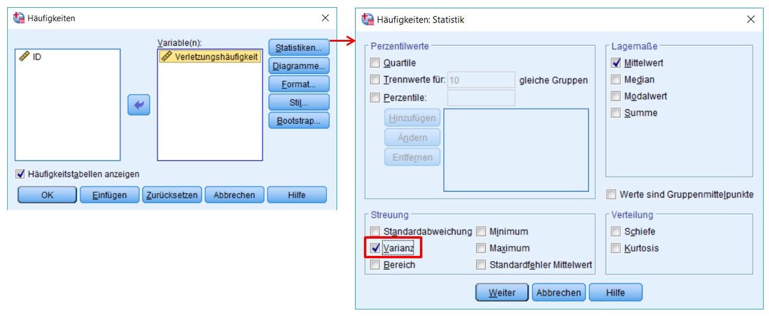Screen dimensions: 769x316
Task: Enable the Schiefe distribution checkbox
Action: (x=616, y=231)
